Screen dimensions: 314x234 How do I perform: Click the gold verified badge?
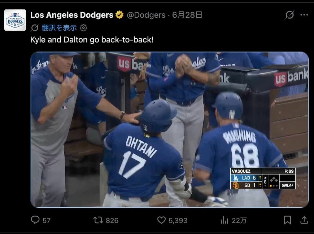[x=119, y=15]
